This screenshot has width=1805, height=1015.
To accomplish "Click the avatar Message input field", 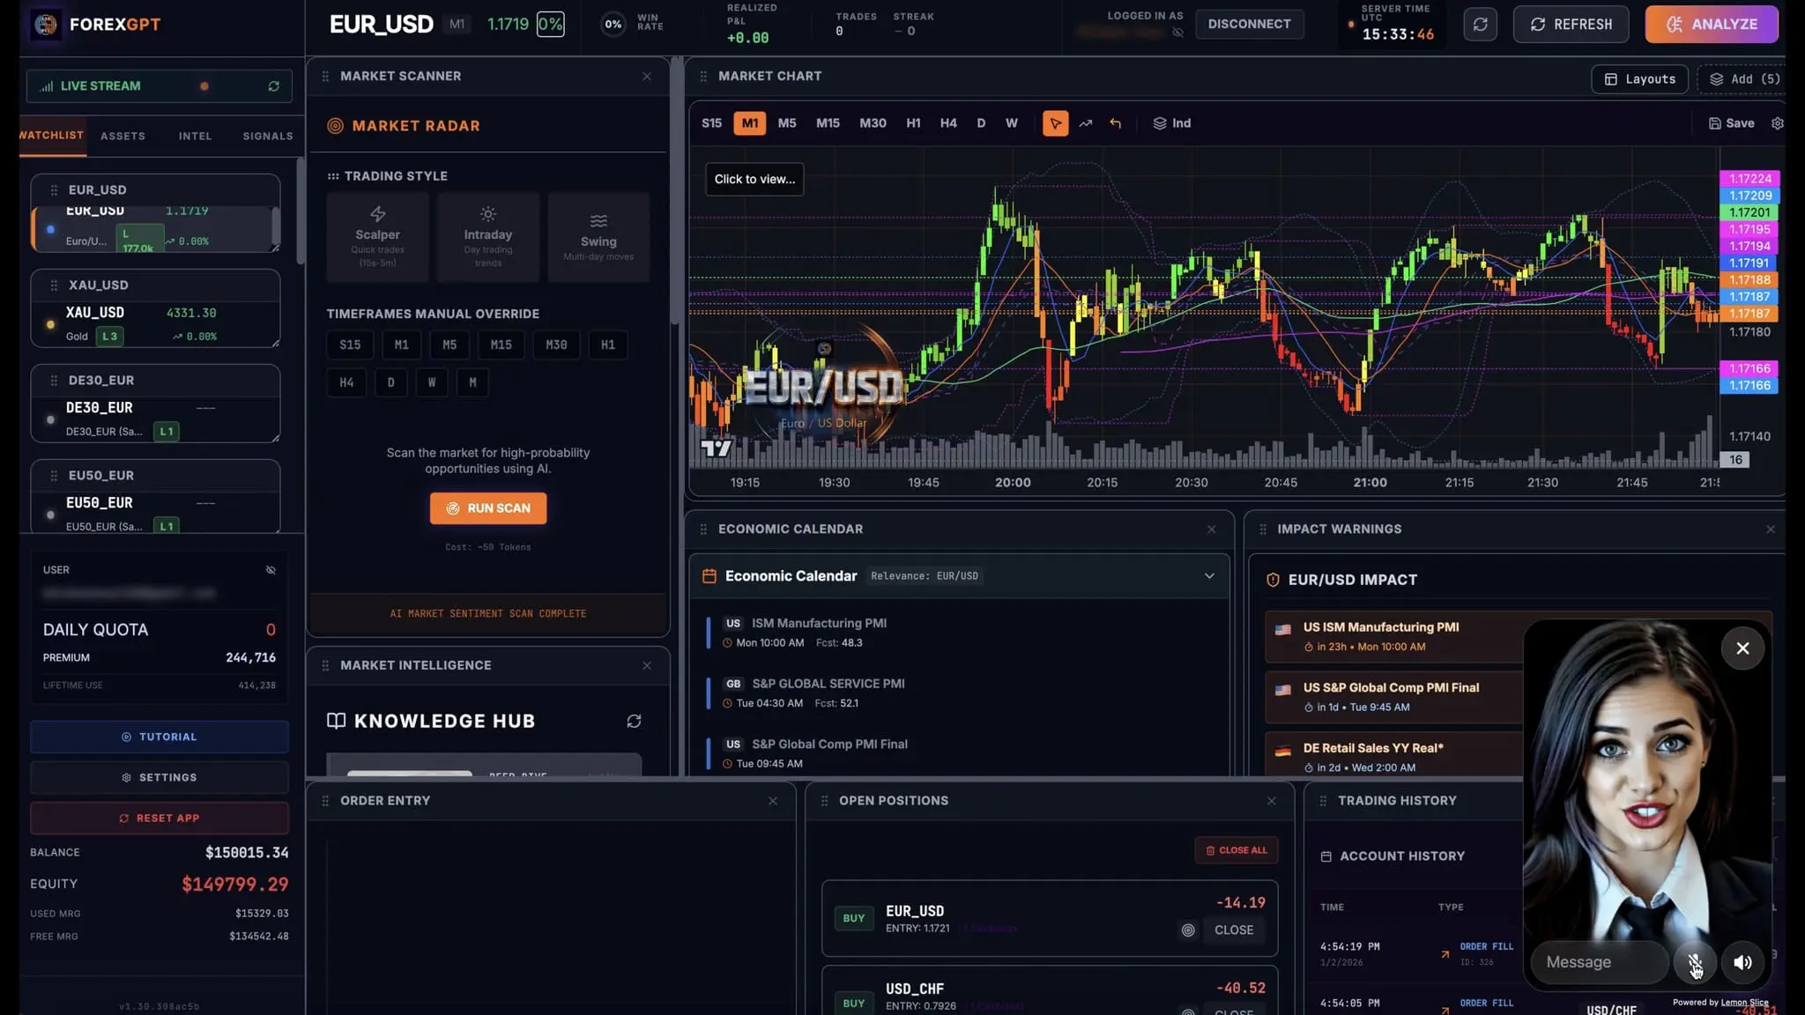I will (x=1599, y=962).
